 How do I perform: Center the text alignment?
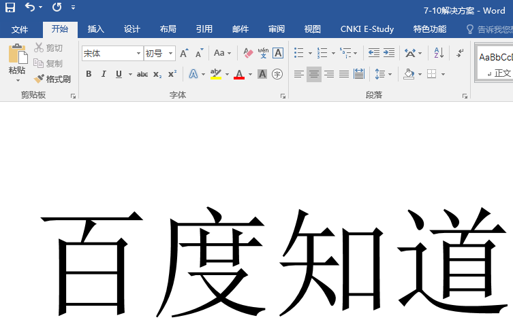[x=314, y=74]
